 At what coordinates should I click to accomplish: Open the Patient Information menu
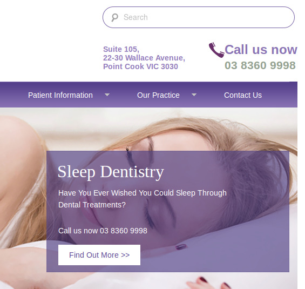(x=60, y=95)
